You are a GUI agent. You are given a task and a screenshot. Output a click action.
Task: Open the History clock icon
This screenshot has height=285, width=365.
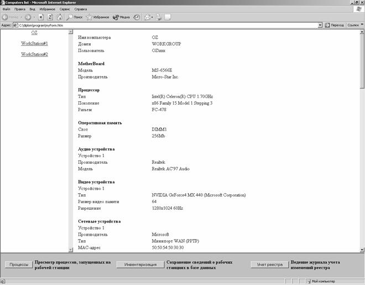[137, 17]
